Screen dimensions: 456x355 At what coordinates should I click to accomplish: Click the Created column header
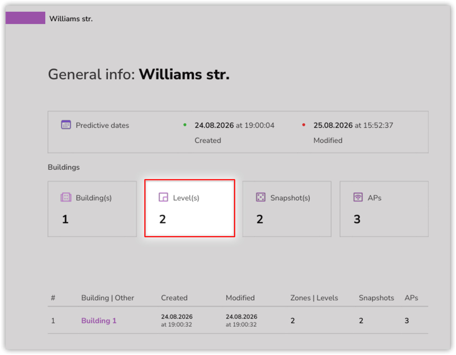click(174, 298)
